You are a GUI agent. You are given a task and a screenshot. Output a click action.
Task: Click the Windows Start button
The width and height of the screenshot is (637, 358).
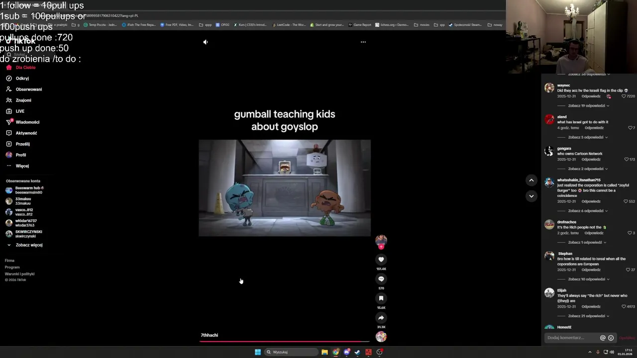[x=258, y=352]
